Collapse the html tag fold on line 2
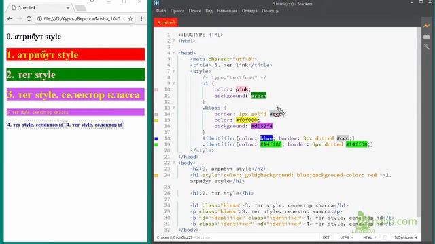Image resolution: width=435 pixels, height=244 pixels. coord(174,41)
